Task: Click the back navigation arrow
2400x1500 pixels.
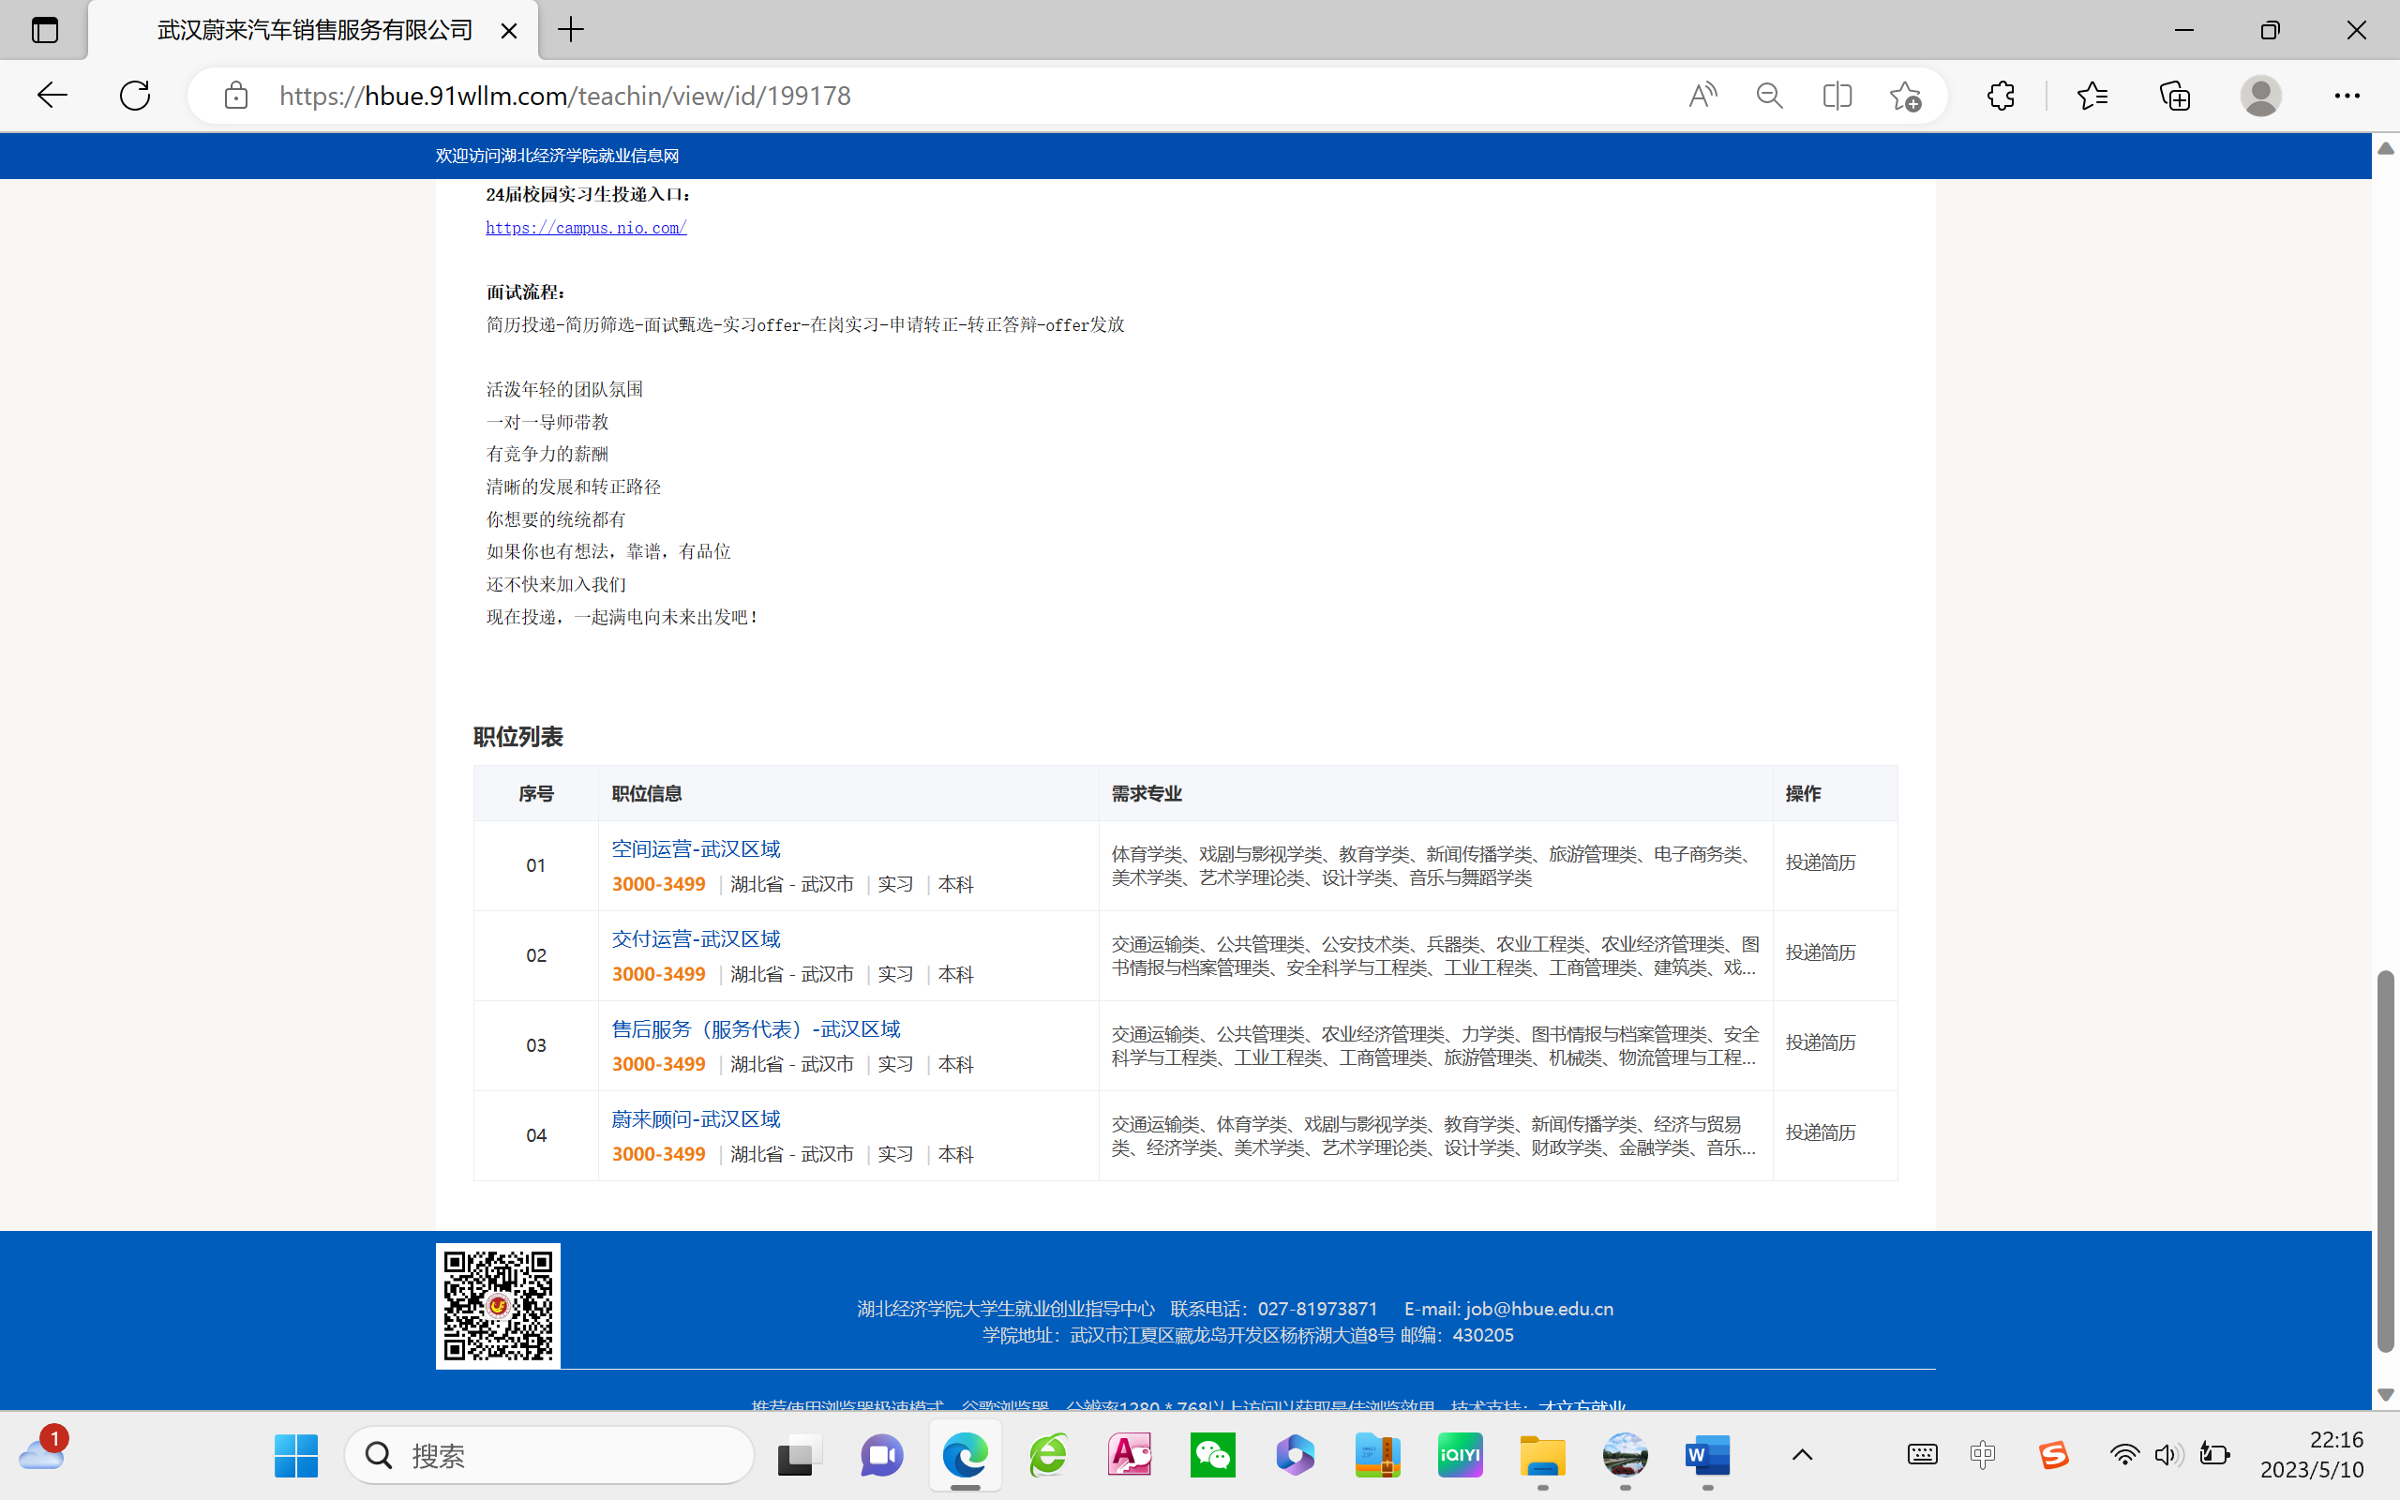Action: (52, 96)
